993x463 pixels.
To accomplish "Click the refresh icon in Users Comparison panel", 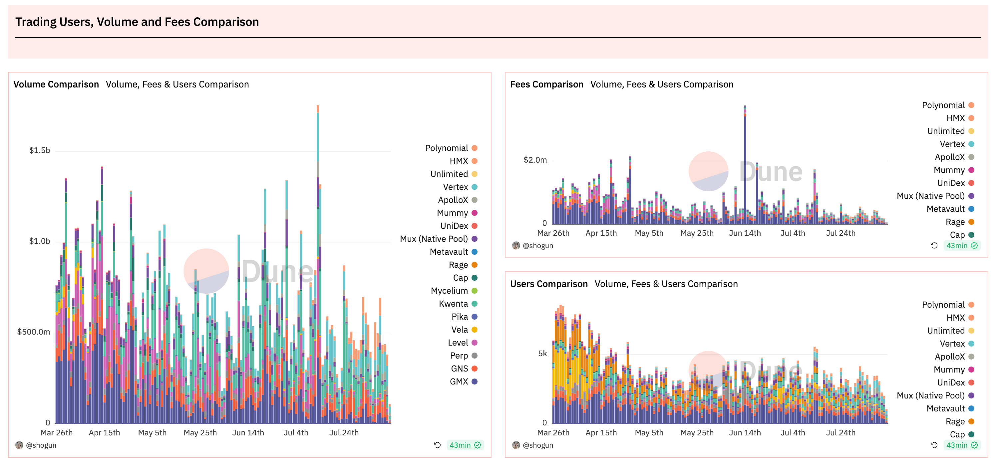I will click(x=934, y=445).
